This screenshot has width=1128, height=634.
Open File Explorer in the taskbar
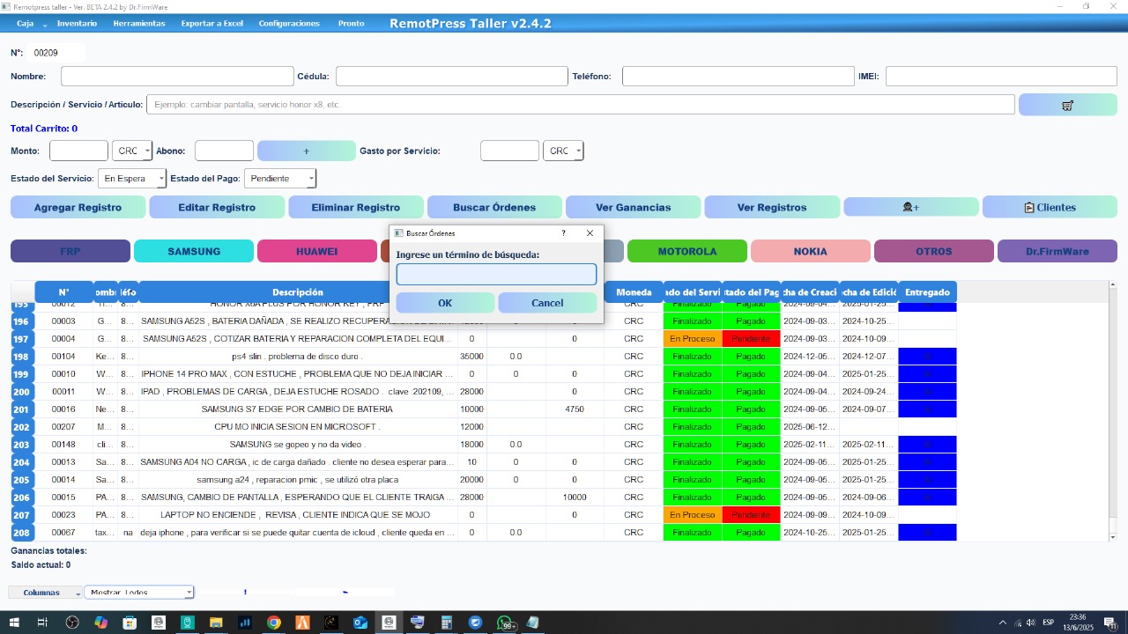215,623
